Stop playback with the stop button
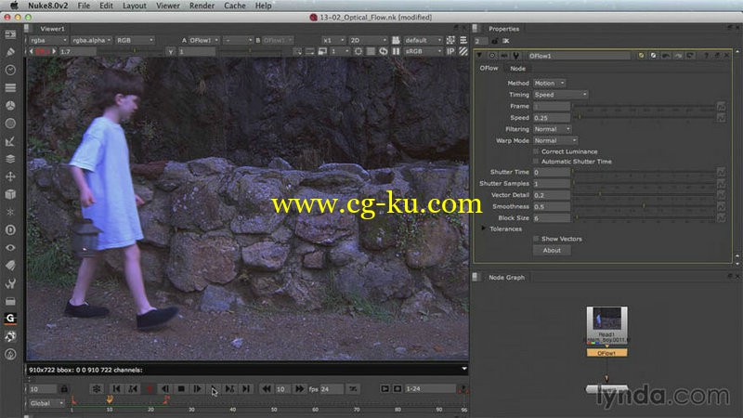743x418 pixels. (x=181, y=389)
